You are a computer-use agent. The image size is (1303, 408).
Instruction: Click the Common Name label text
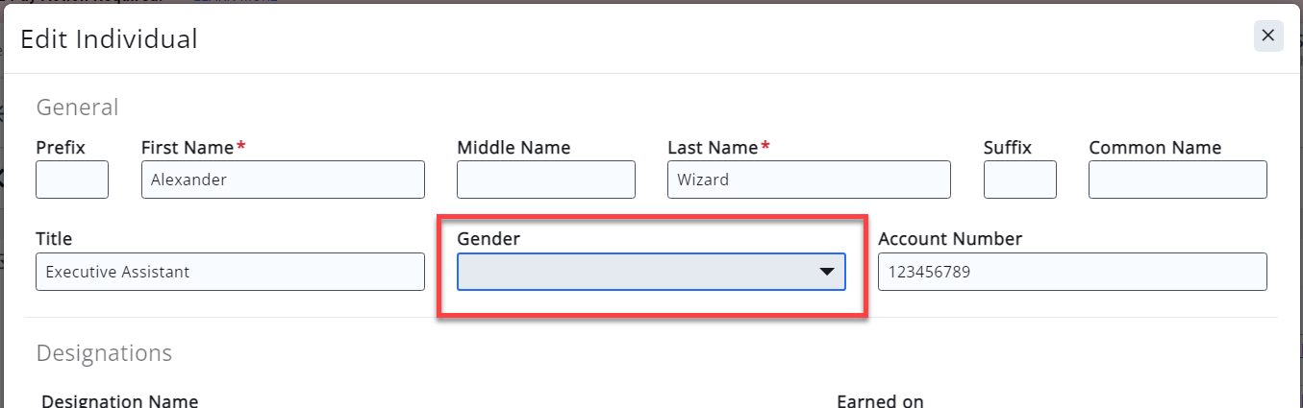coord(1154,148)
